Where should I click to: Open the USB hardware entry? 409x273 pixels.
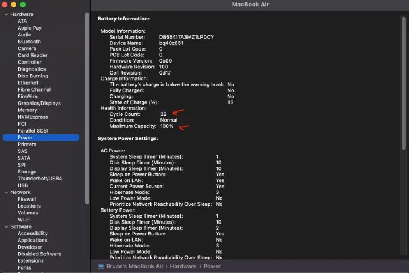23,185
